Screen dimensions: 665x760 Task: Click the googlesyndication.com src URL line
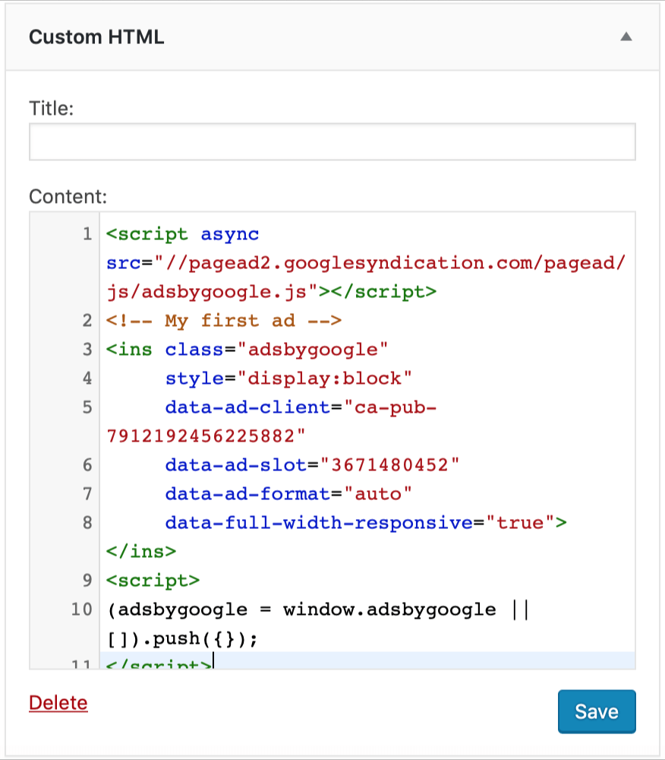(x=366, y=263)
